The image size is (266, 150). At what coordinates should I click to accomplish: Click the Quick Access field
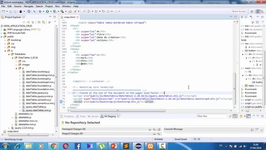pyautogui.click(x=239, y=11)
